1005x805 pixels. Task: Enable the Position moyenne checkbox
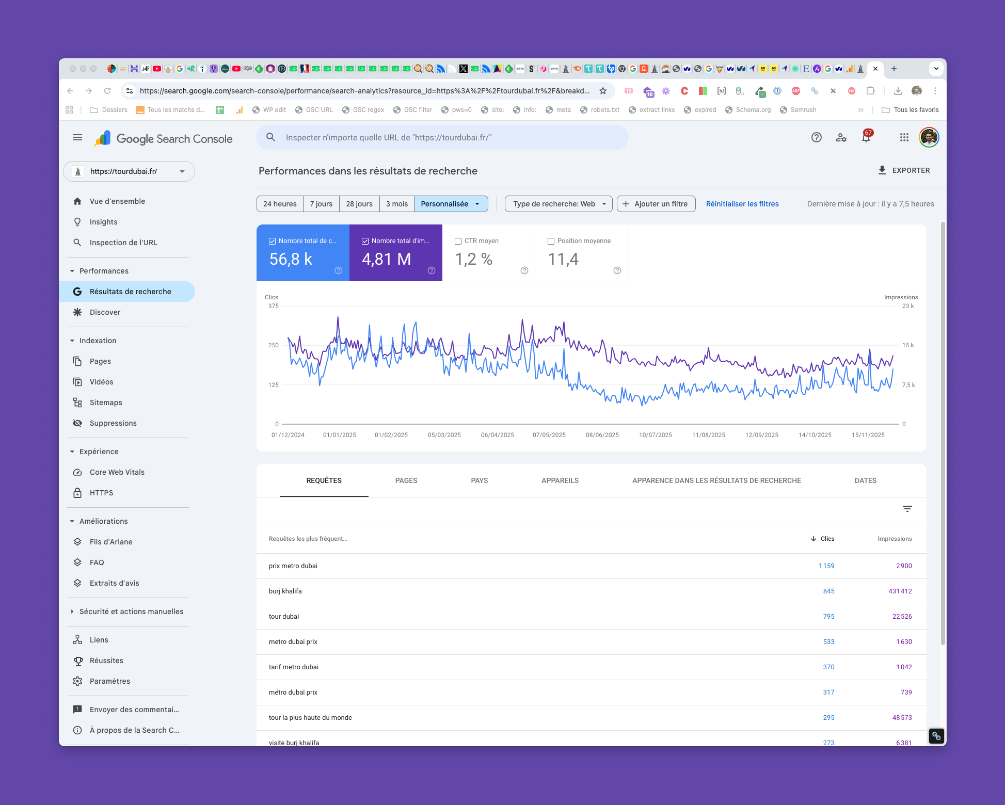tap(551, 241)
